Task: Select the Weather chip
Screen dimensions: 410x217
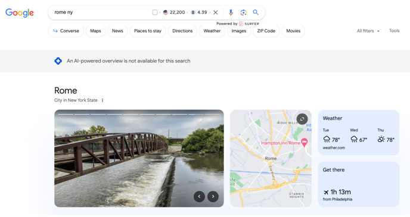Action: click(212, 31)
